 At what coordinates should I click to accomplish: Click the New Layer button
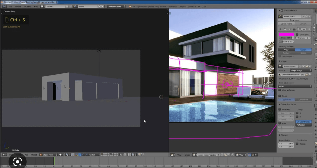coord(295,20)
